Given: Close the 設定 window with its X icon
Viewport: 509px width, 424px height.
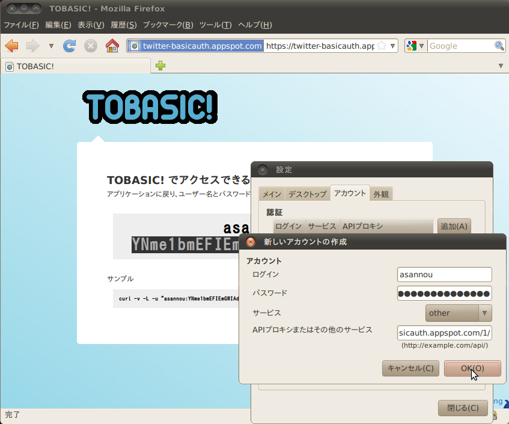Looking at the screenshot, I should [263, 170].
